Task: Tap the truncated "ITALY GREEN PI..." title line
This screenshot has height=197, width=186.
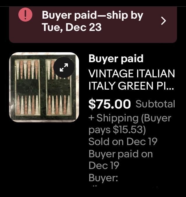Action: 131,86
